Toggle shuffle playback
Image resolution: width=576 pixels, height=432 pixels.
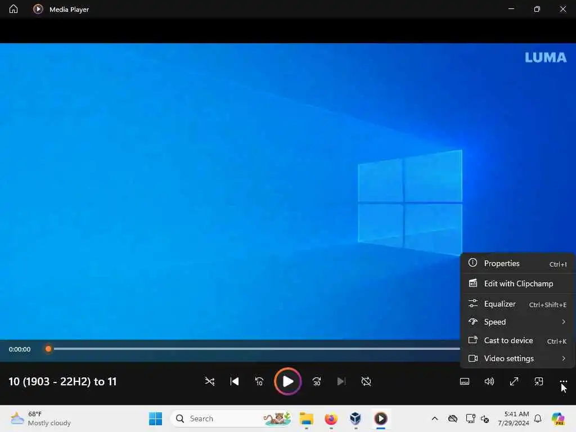210,381
